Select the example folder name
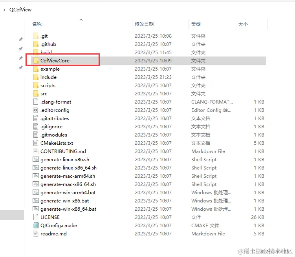Viewport: 295px width, 257px height. click(50, 69)
